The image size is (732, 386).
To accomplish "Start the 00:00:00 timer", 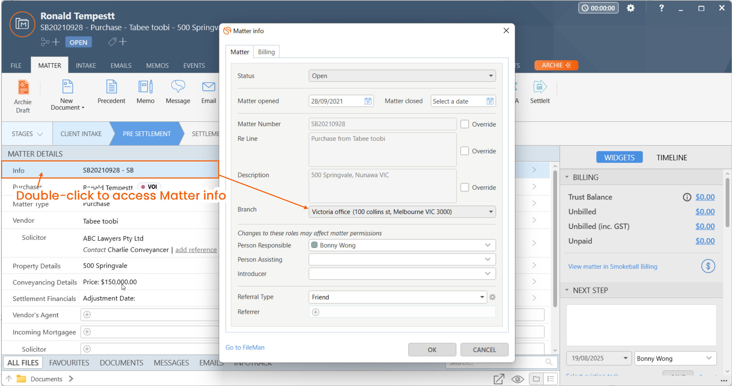I will [598, 8].
